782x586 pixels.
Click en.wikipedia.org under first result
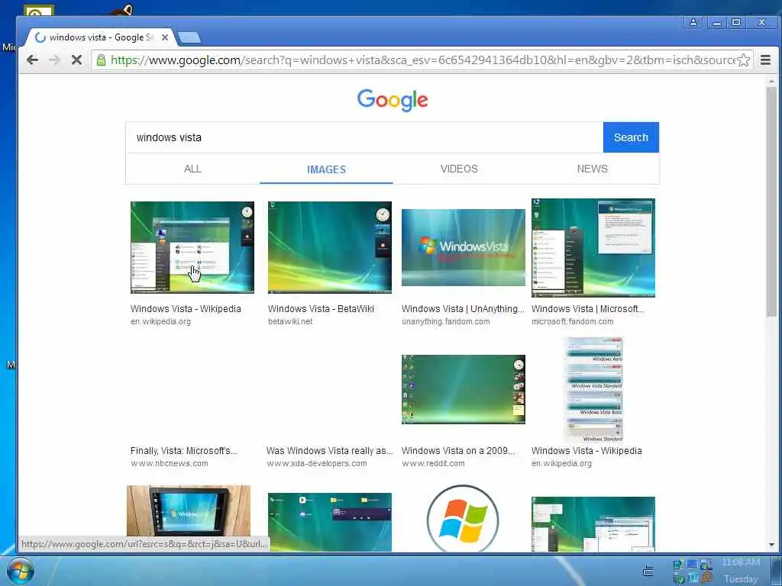[x=160, y=322]
